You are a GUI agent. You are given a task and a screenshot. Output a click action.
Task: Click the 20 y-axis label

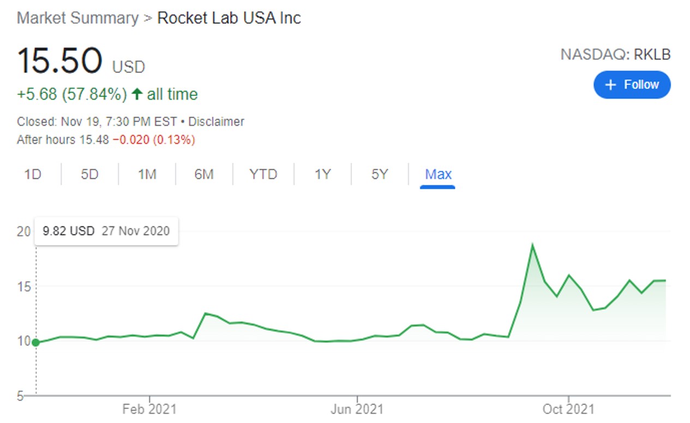23,232
